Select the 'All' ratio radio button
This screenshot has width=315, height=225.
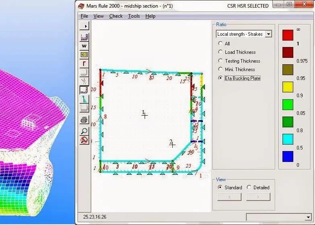pos(220,43)
